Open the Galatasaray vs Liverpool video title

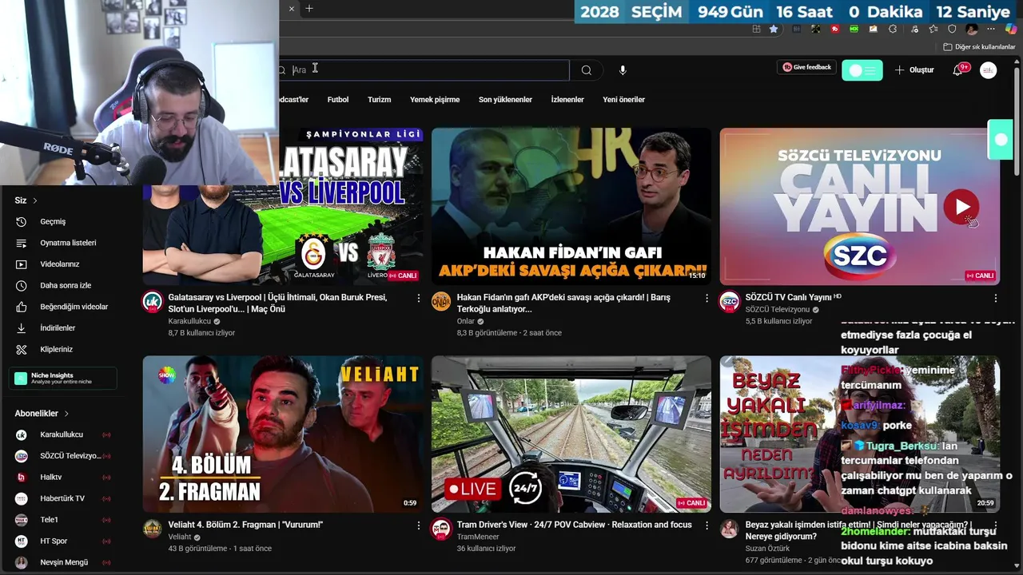coord(277,303)
